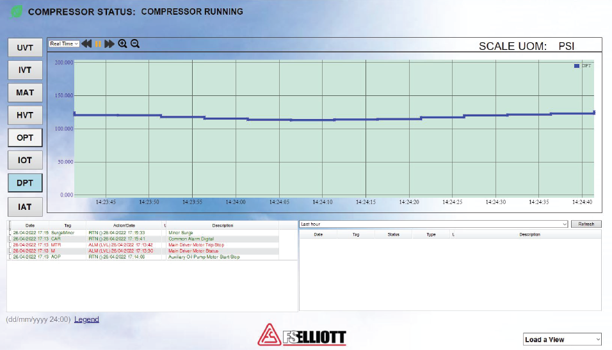Click the 200.000 y-axis label
This screenshot has width=612, height=350.
(x=64, y=63)
